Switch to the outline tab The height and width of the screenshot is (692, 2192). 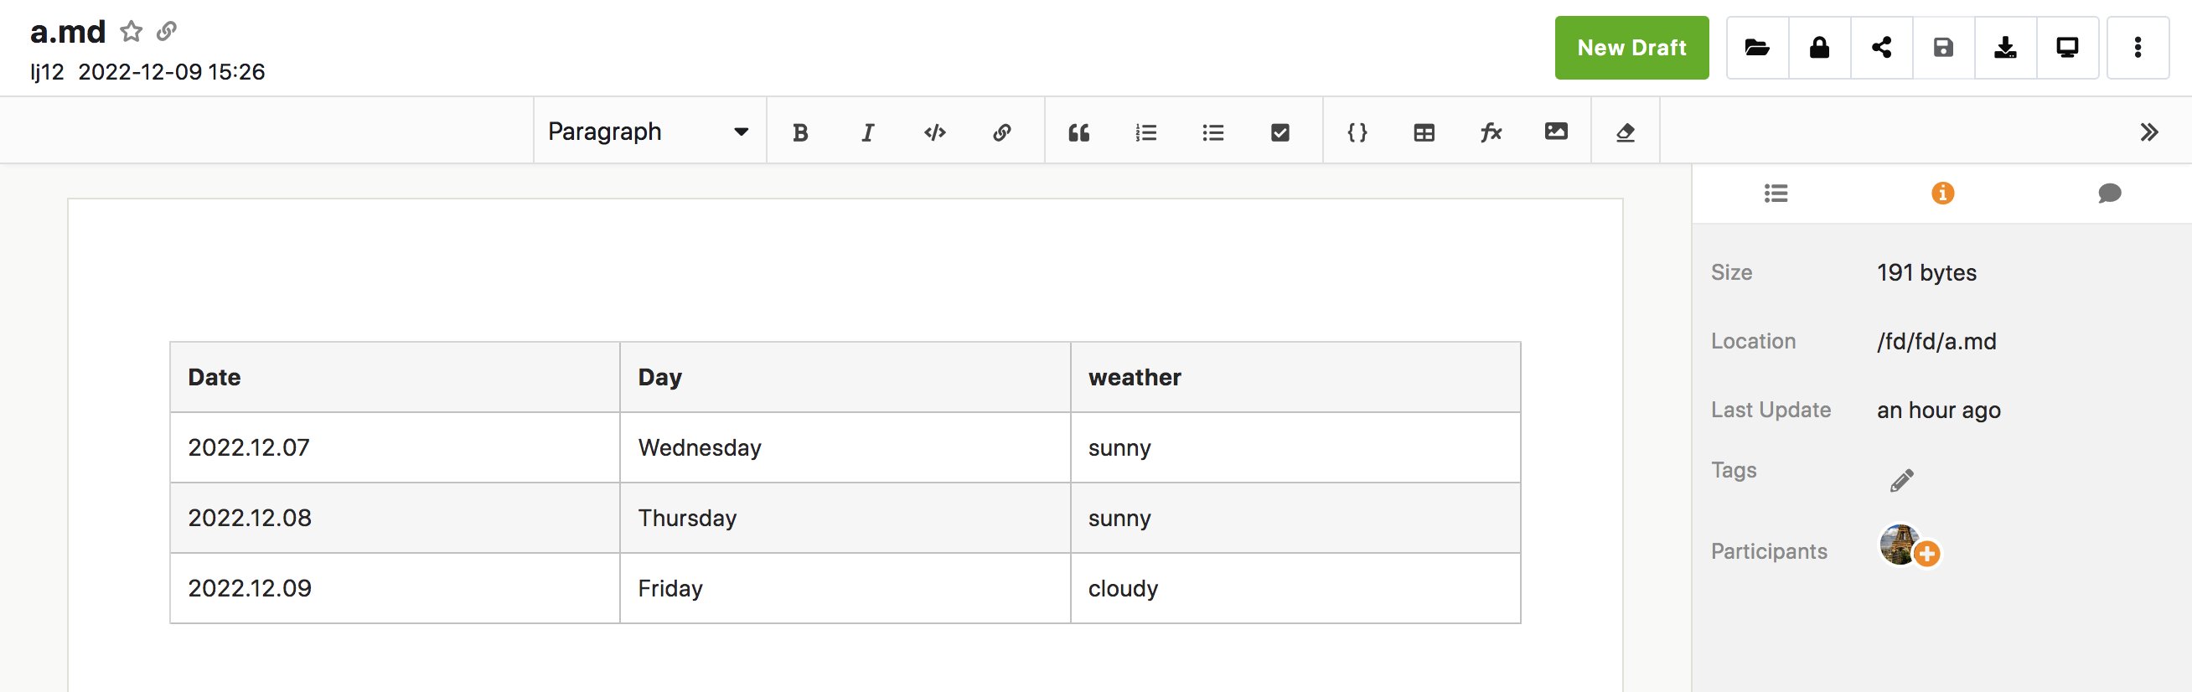[1776, 194]
